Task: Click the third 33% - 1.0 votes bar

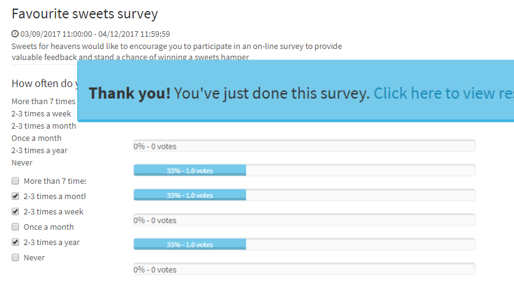Action: point(304,244)
